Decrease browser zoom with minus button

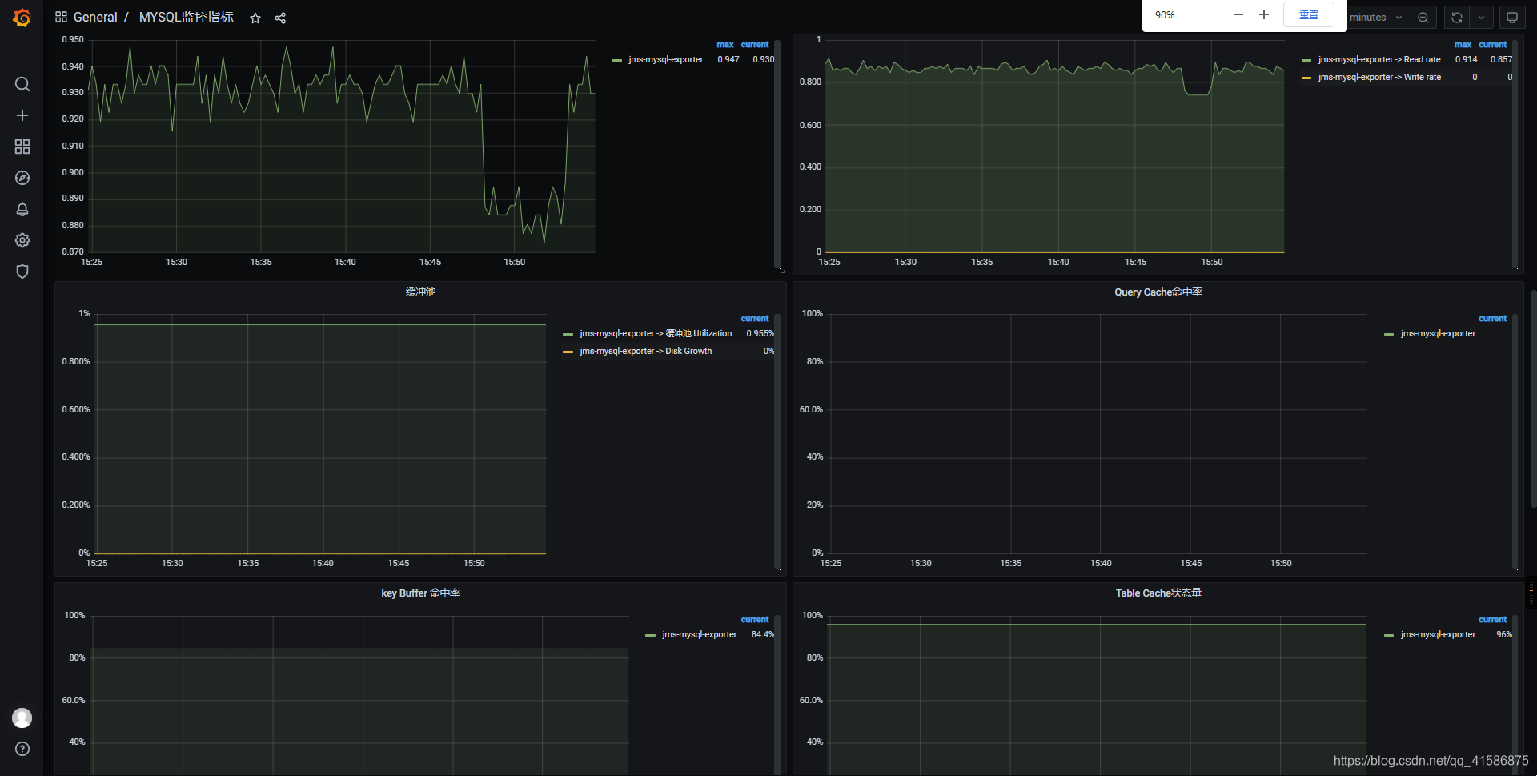pos(1238,14)
